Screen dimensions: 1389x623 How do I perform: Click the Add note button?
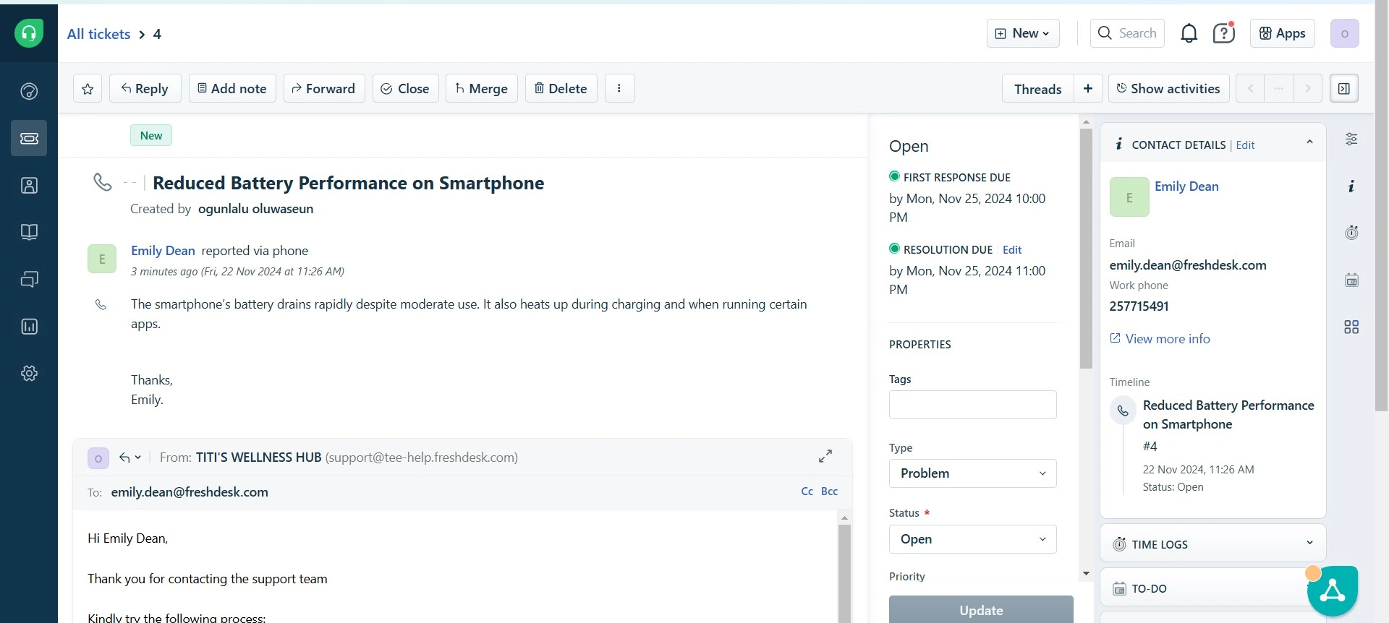point(232,88)
